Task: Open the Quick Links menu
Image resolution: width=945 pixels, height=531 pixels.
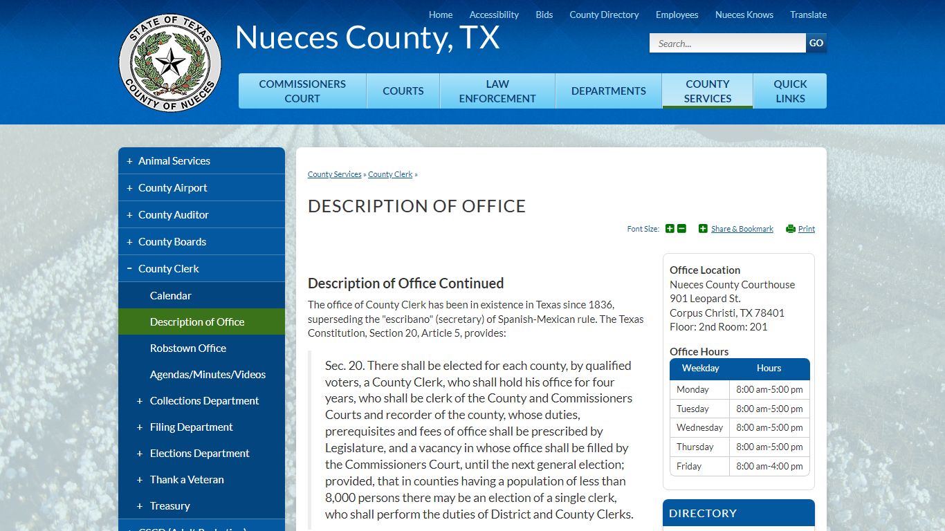Action: click(790, 91)
